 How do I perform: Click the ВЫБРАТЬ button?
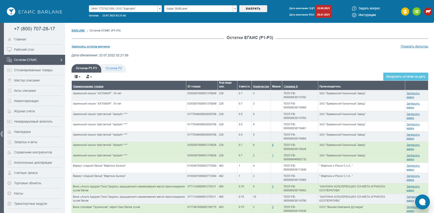coord(253,9)
